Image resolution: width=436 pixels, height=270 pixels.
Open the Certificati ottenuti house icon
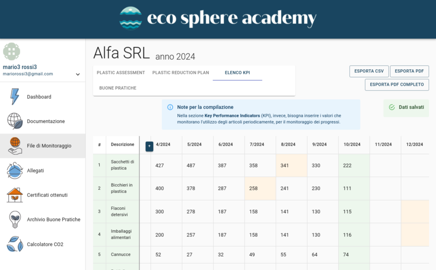click(x=15, y=195)
